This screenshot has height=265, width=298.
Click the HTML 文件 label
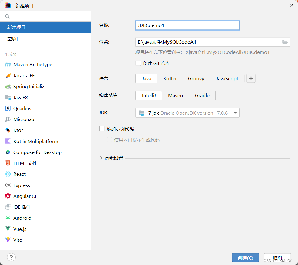[x=25, y=163]
